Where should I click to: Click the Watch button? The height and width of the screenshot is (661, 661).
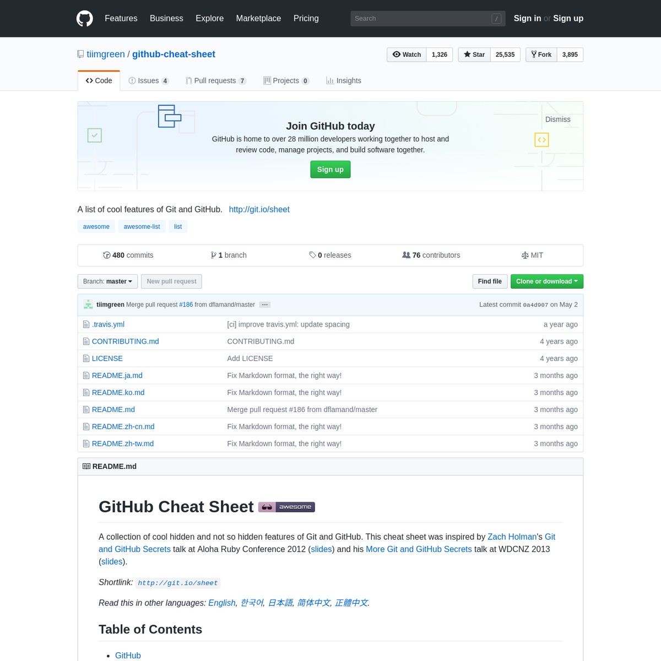pos(407,55)
